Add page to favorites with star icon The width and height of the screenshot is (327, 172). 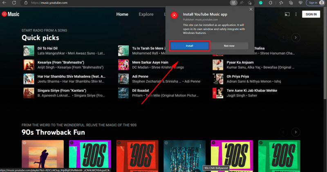click(x=250, y=3)
